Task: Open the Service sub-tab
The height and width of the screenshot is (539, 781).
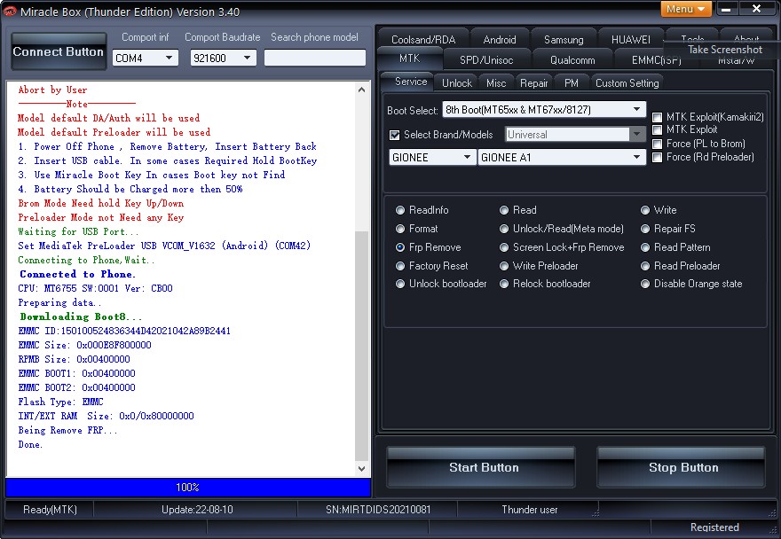Action: (x=410, y=82)
